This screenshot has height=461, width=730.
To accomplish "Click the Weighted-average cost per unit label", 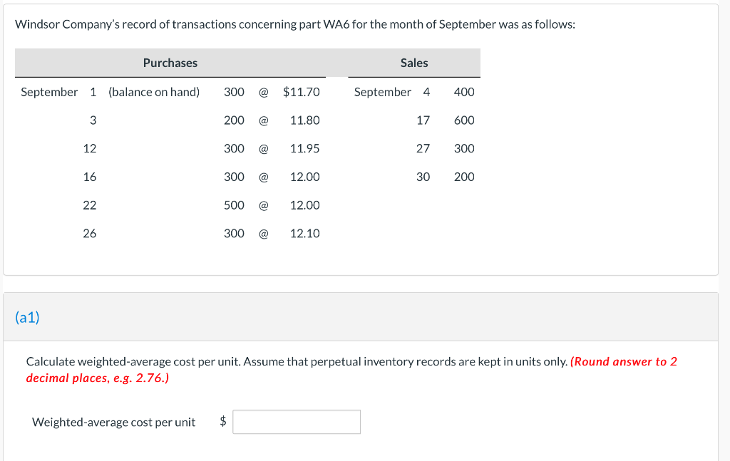I will click(x=113, y=423).
